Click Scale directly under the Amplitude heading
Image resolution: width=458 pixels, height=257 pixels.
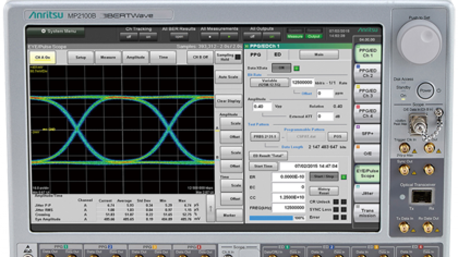tap(231, 123)
